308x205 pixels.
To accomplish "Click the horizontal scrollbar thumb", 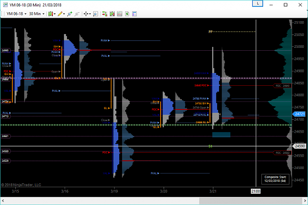I will [x=250, y=201].
